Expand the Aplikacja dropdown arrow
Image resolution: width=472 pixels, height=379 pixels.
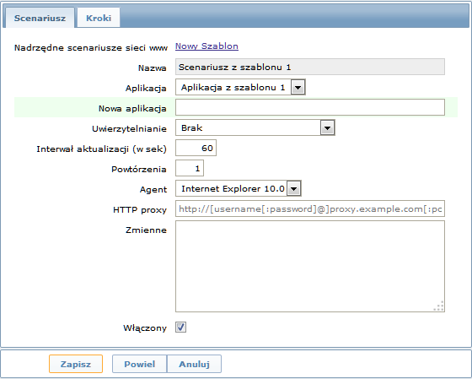pyautogui.click(x=298, y=88)
